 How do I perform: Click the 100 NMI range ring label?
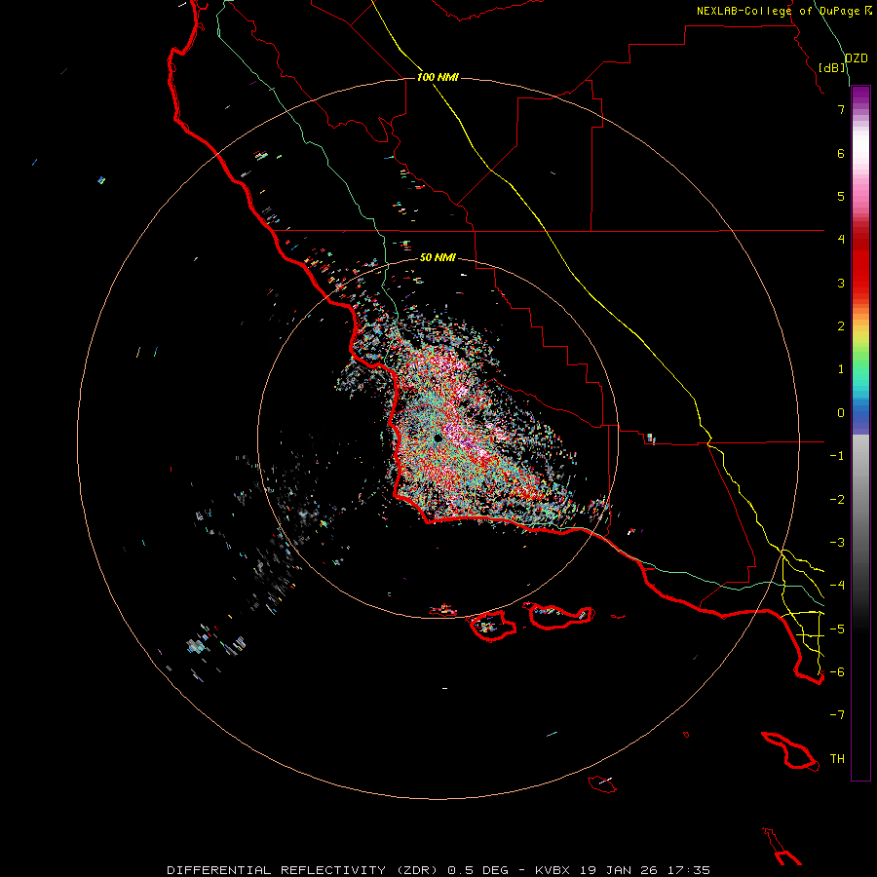click(x=438, y=77)
